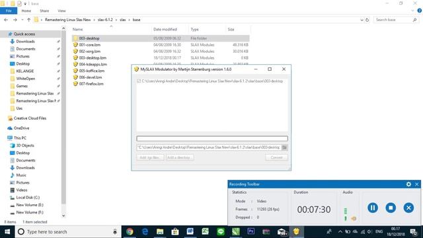423x238 pixels.
Task: Toggle checkbox for 003-desktop path in Modulator
Action: [139, 81]
